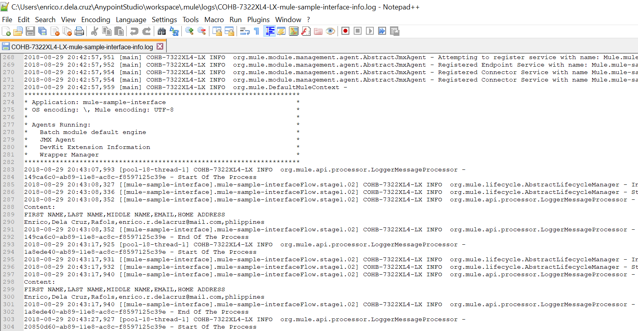Open the Edit menu
Screen dimensions: 638x331
[24, 20]
